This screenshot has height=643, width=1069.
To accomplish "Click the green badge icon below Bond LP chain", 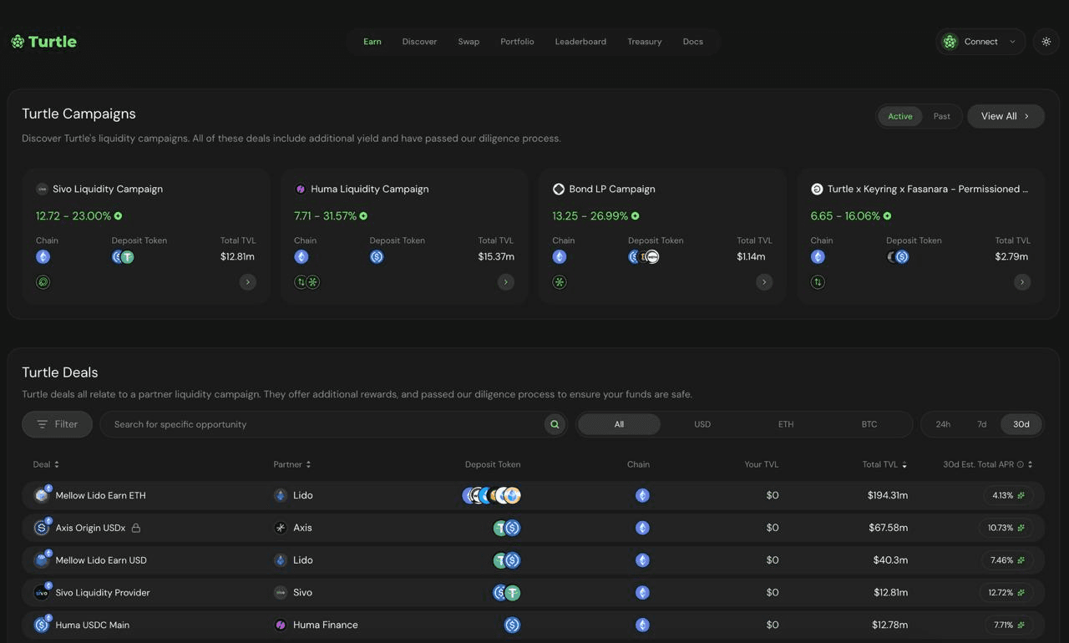I will pyautogui.click(x=560, y=282).
